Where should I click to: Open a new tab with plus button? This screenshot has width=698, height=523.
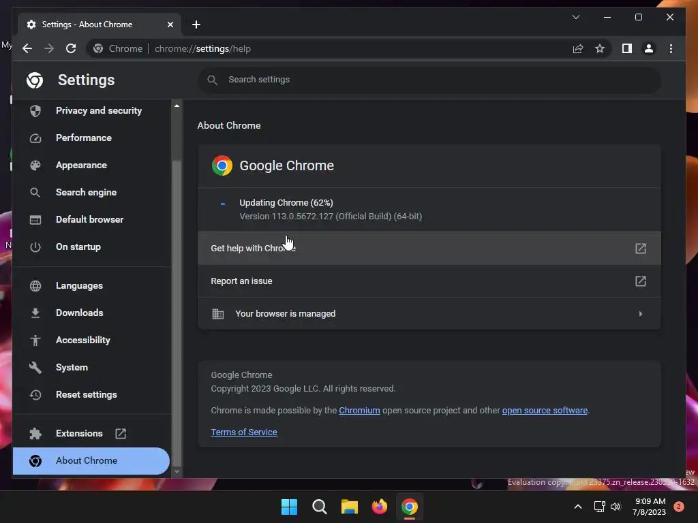196,25
